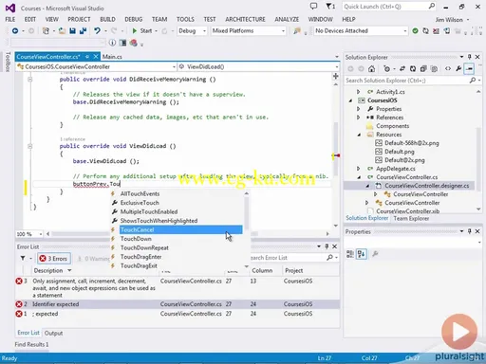
Task: Toggle the 0 Warnings filter button
Action: 93,259
